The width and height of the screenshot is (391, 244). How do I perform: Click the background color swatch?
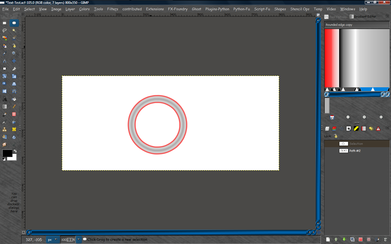(x=14, y=158)
